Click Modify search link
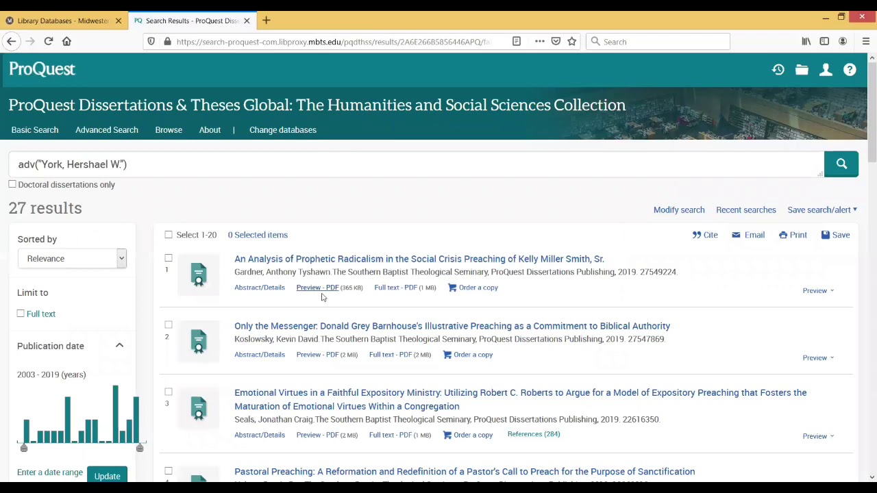877x493 pixels. [x=679, y=210]
